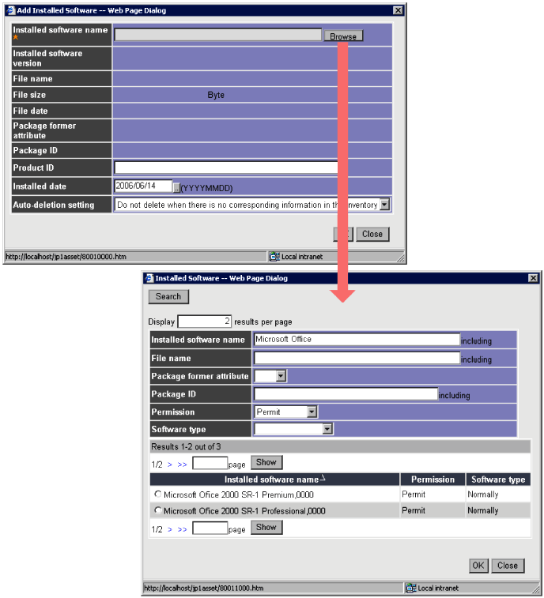Click the results per page display field
The height and width of the screenshot is (598, 544).
[x=205, y=322]
